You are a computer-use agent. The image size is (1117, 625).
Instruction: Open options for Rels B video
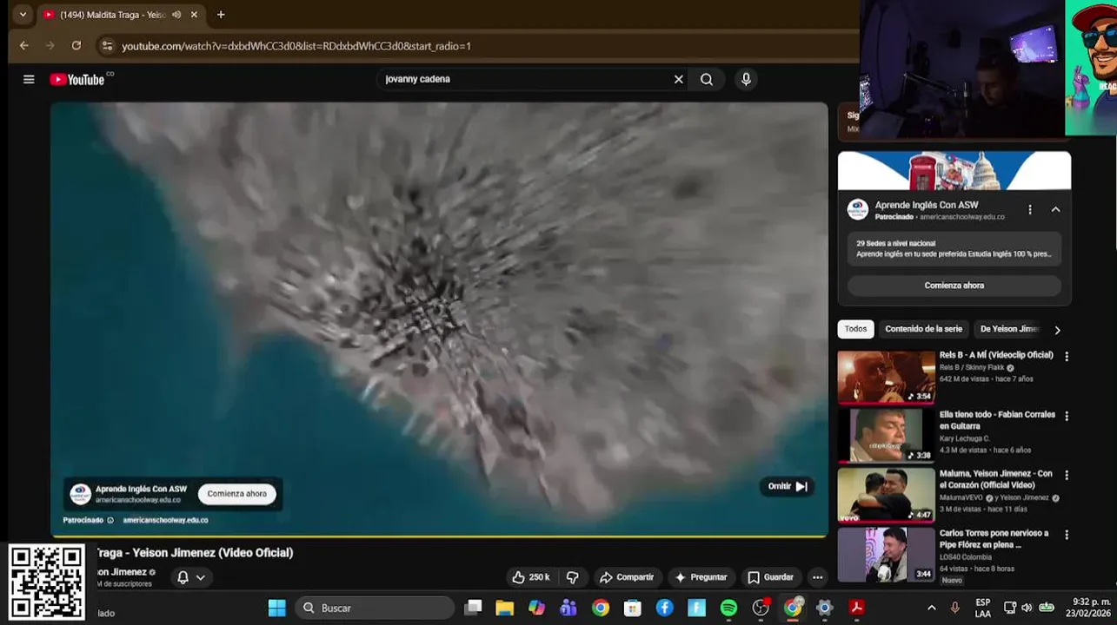pos(1067,356)
